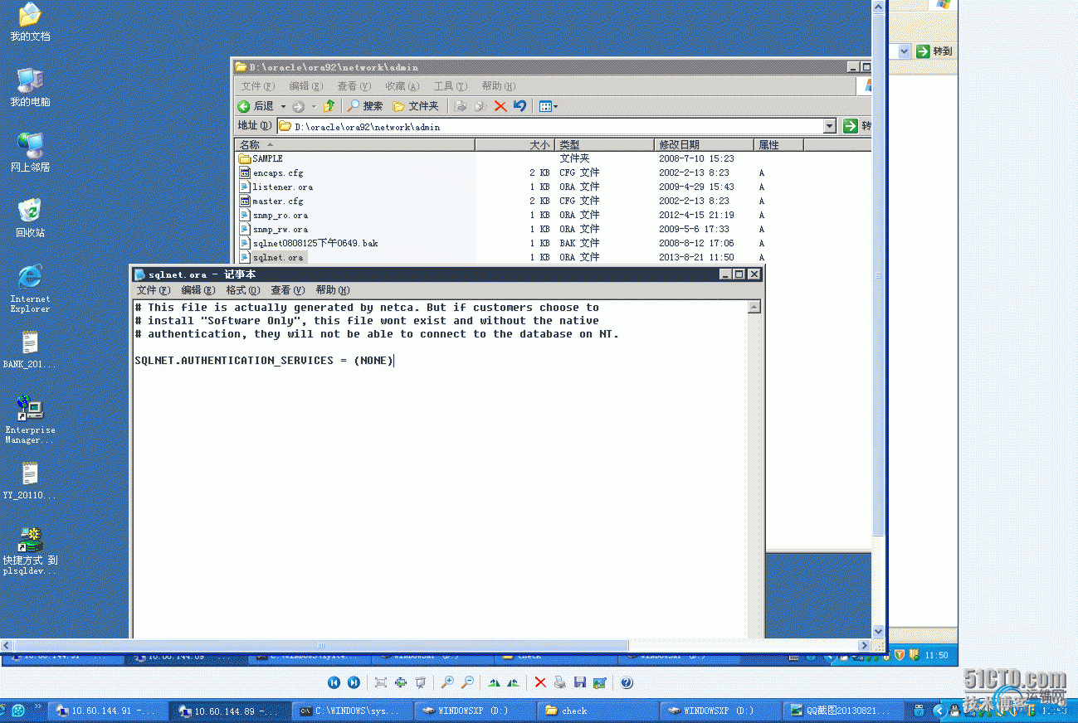
Task: Select the snmp_ro.ora file
Action: click(273, 215)
